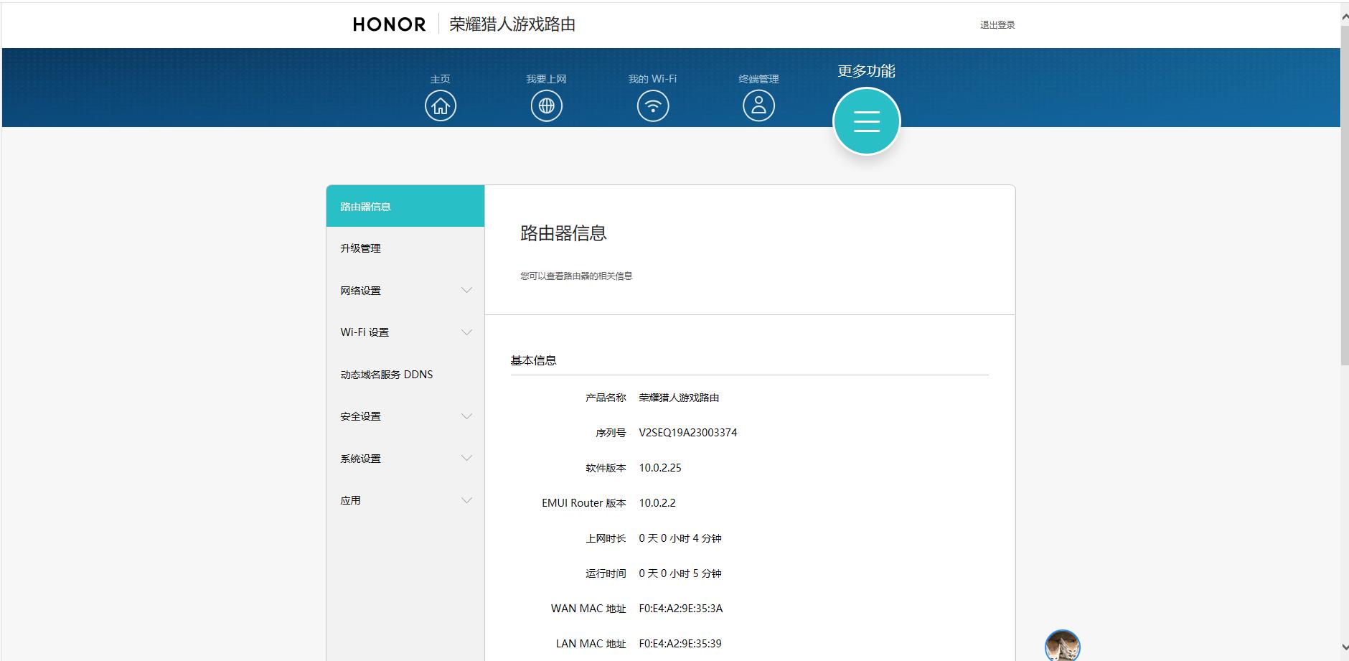Click the 终端管理 device management icon
The image size is (1349, 661).
point(758,105)
